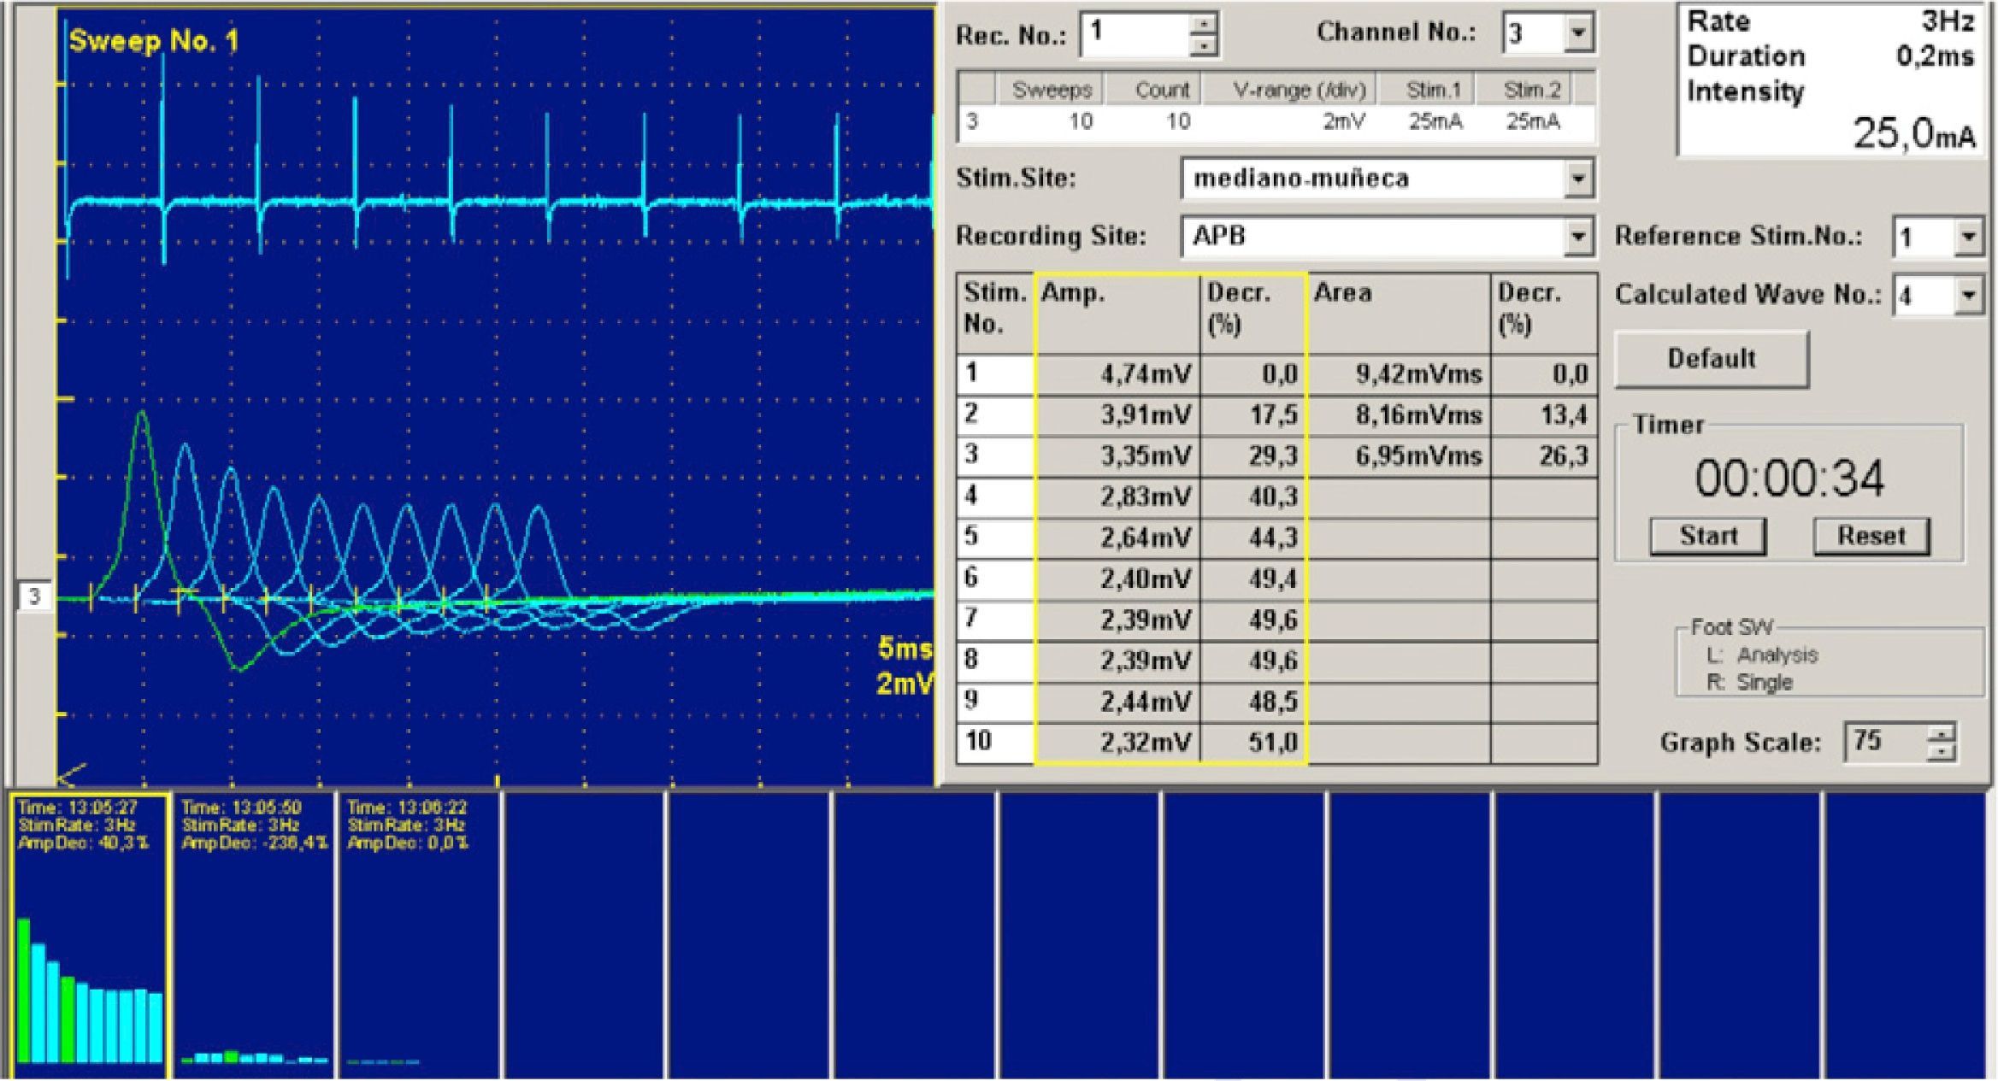The image size is (1998, 1081).
Task: Increment Rec. No. using the up spinner arrow
Action: click(x=1206, y=25)
